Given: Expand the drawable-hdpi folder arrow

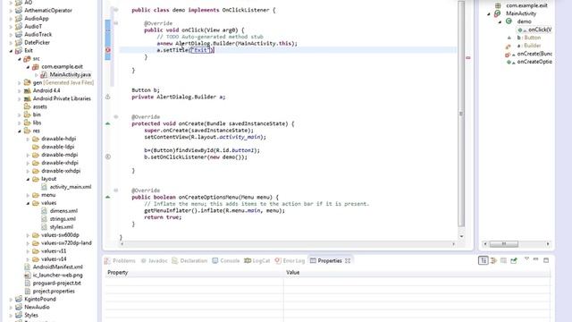Looking at the screenshot, I should pos(28,139).
